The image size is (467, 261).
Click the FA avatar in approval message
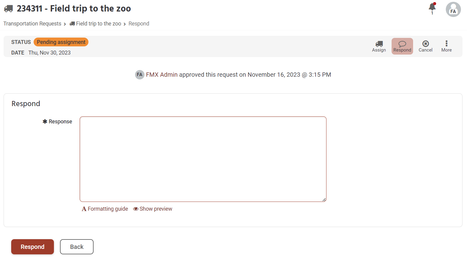point(140,75)
